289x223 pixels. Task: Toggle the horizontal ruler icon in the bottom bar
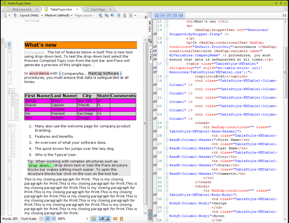coord(115,218)
